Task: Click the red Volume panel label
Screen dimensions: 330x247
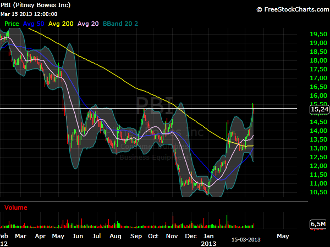Action: pos(16,207)
